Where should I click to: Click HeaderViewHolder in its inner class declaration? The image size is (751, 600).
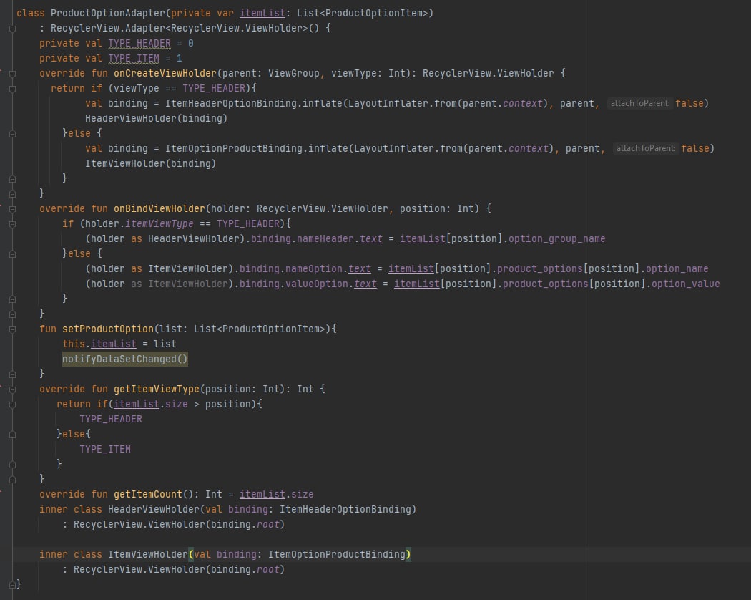point(154,509)
